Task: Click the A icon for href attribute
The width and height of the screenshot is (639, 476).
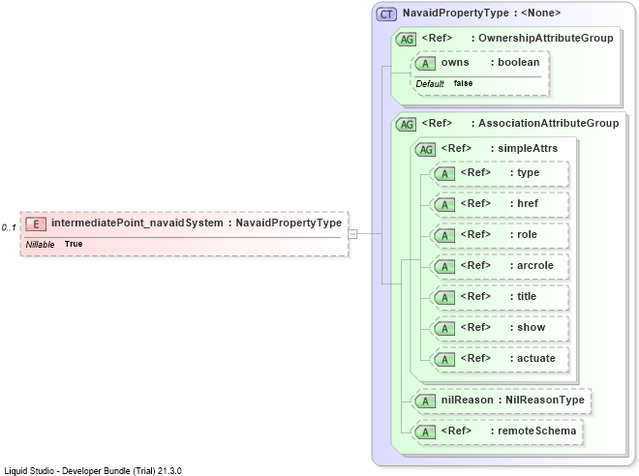Action: tap(444, 204)
